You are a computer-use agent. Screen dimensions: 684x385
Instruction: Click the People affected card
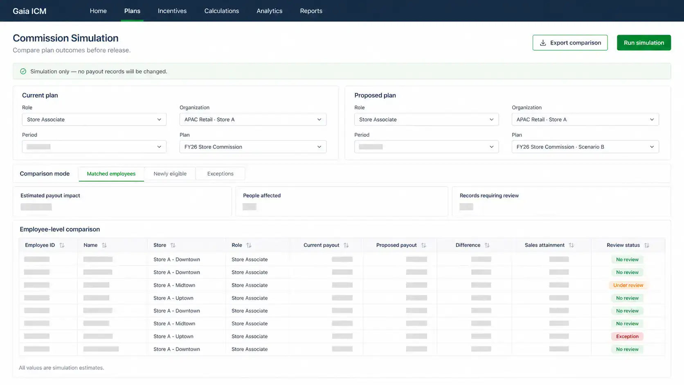tap(342, 201)
